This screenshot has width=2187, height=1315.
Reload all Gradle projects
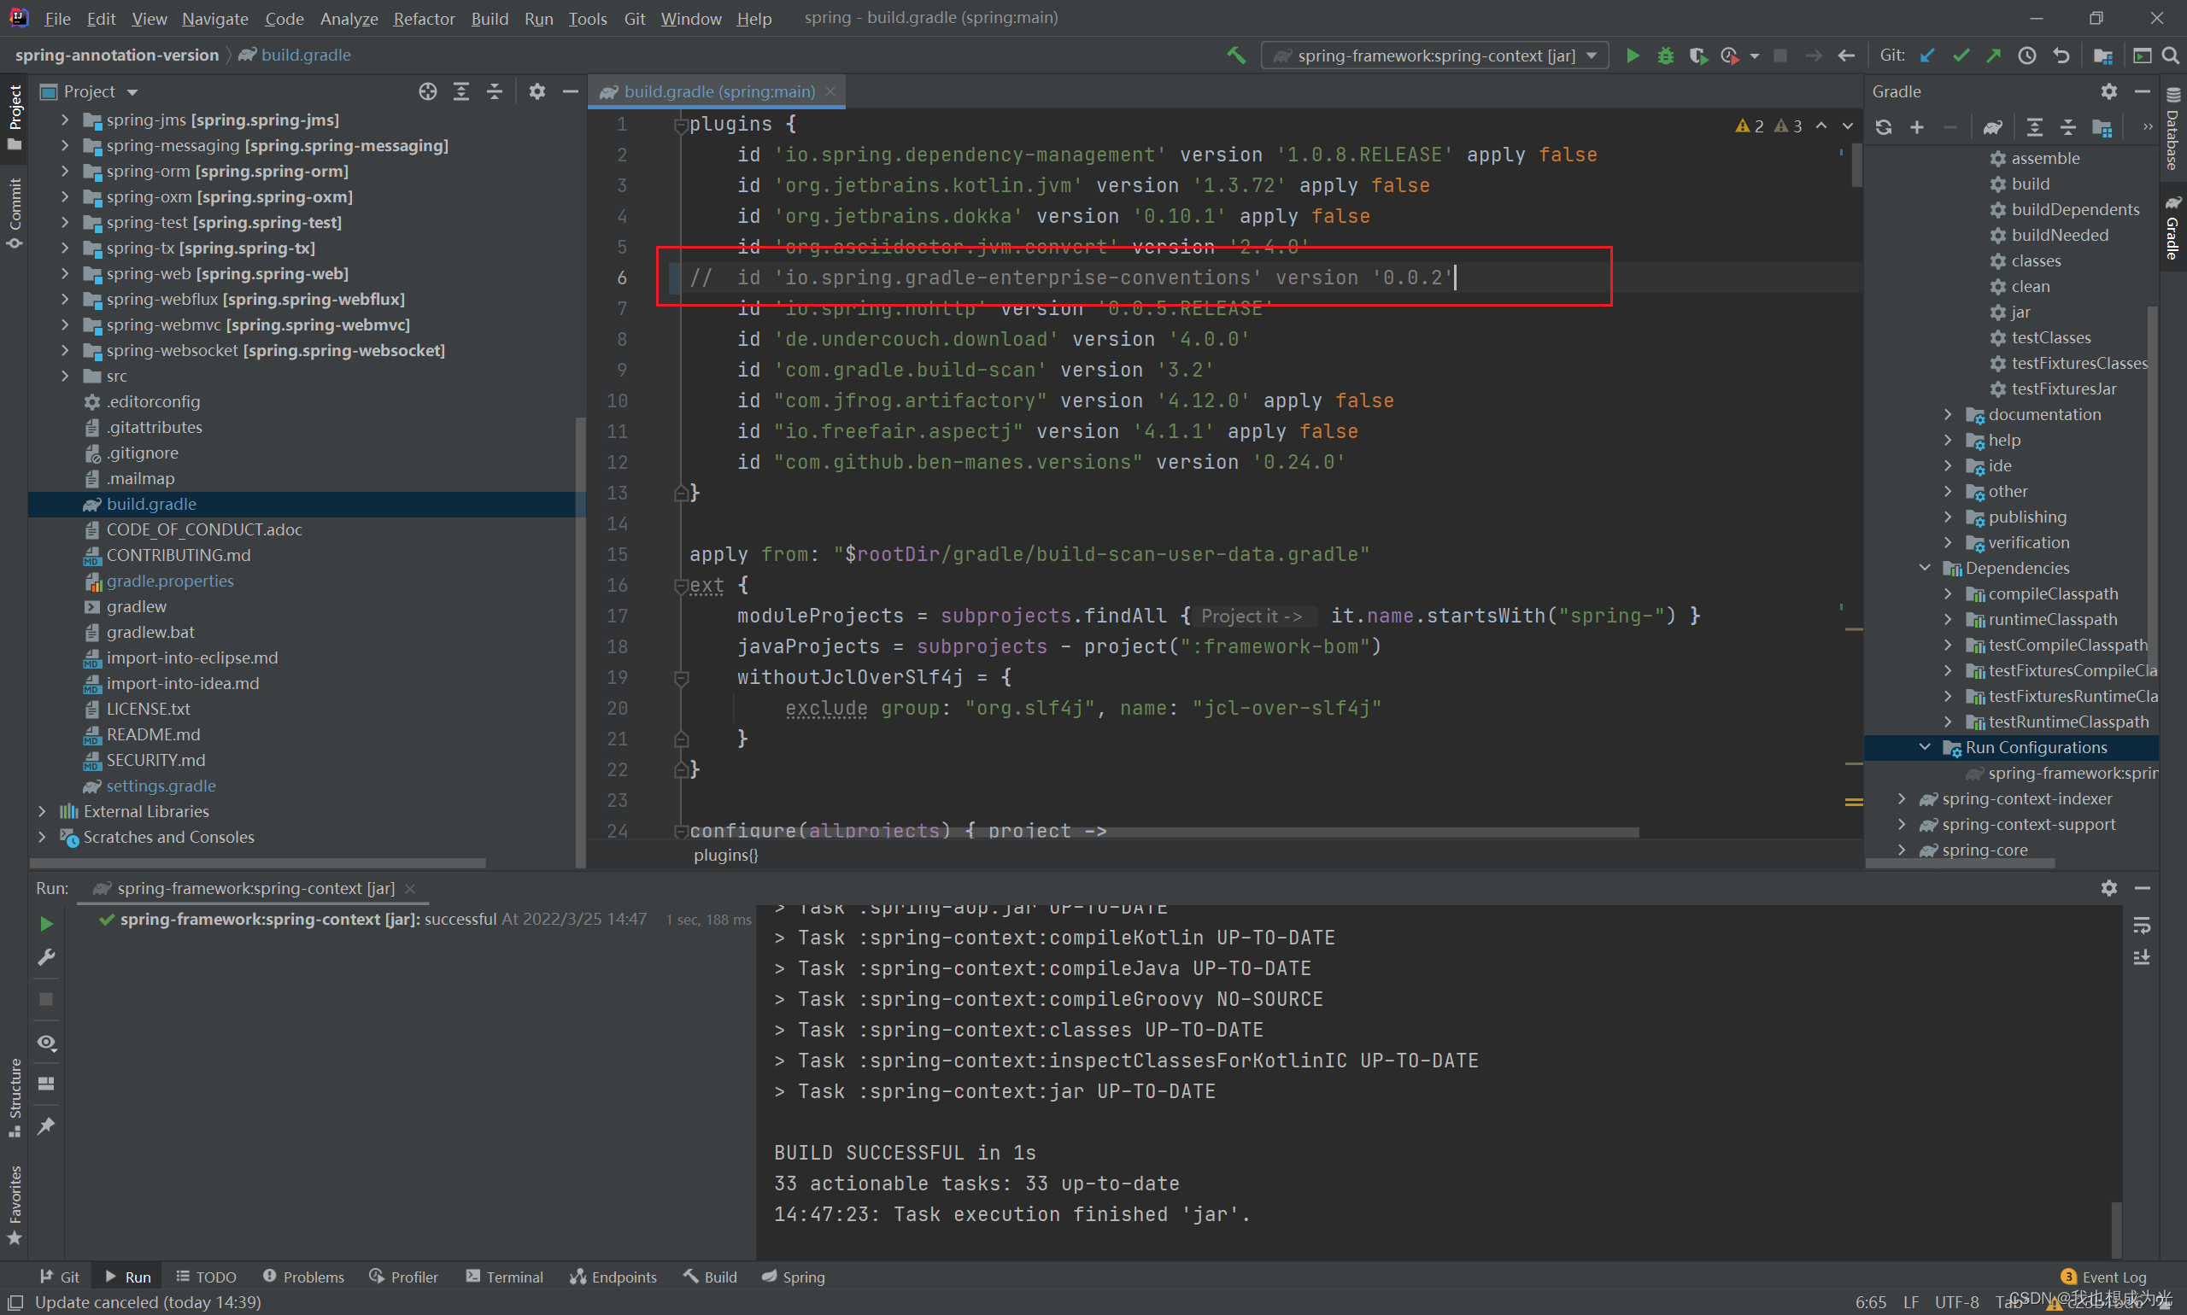tap(1883, 127)
